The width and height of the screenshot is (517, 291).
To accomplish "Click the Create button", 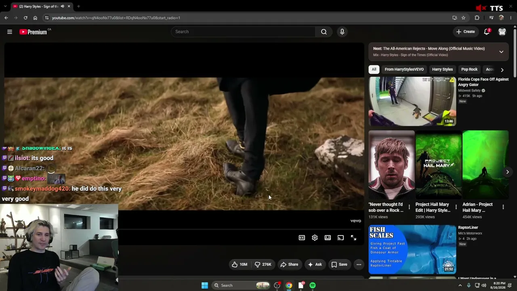I will pyautogui.click(x=466, y=32).
